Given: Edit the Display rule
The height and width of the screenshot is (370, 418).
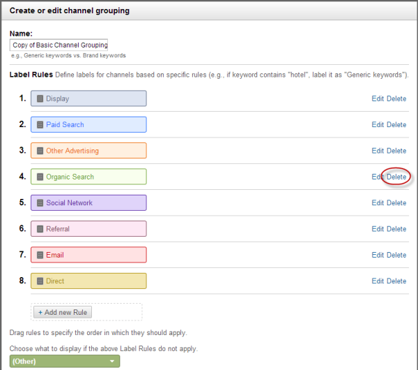Looking at the screenshot, I should (377, 98).
